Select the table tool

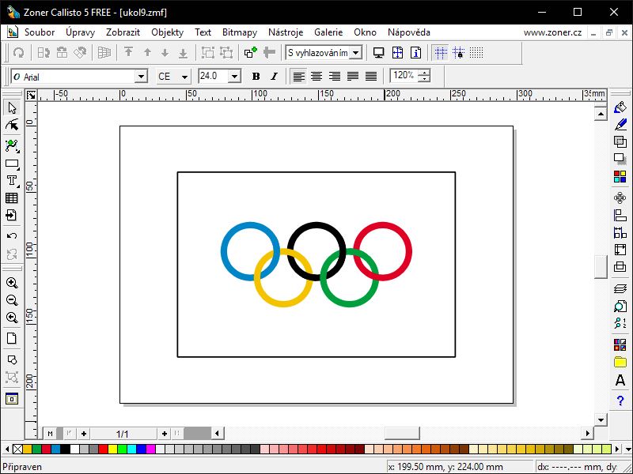pyautogui.click(x=12, y=198)
